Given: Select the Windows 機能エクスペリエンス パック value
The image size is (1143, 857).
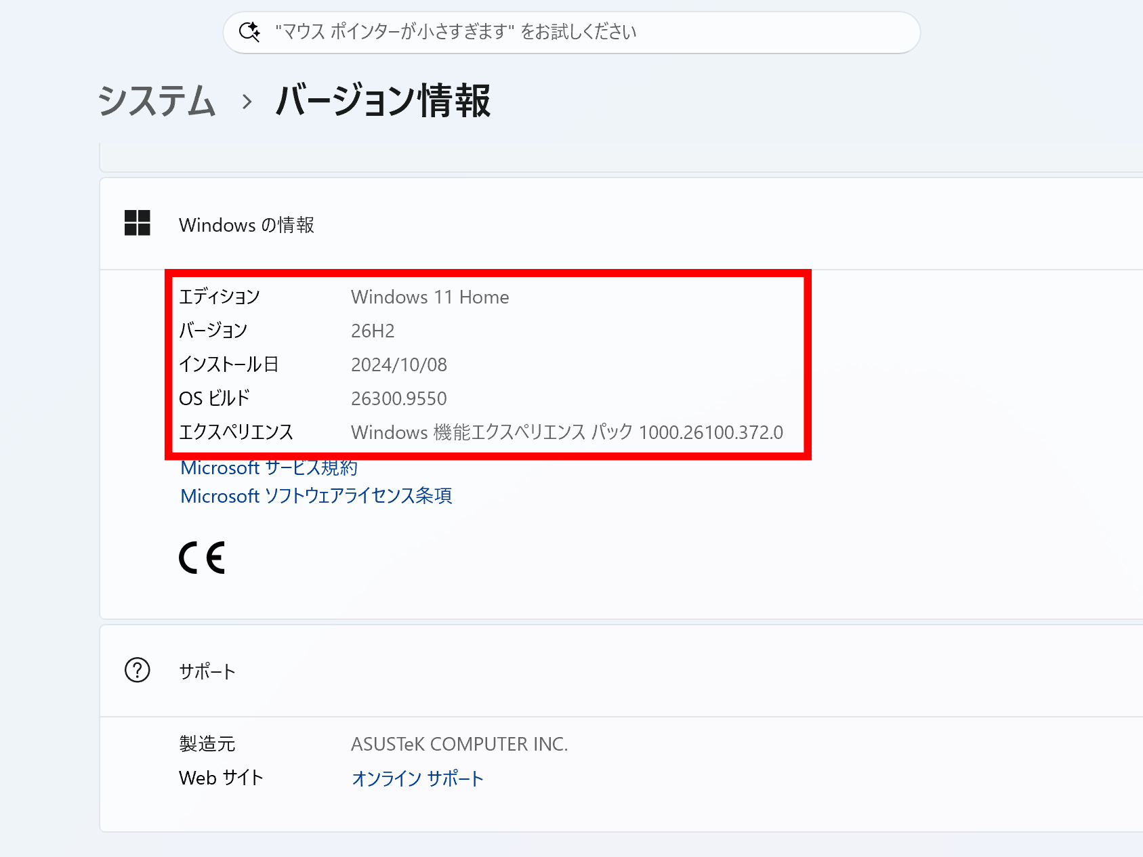Looking at the screenshot, I should pyautogui.click(x=567, y=432).
